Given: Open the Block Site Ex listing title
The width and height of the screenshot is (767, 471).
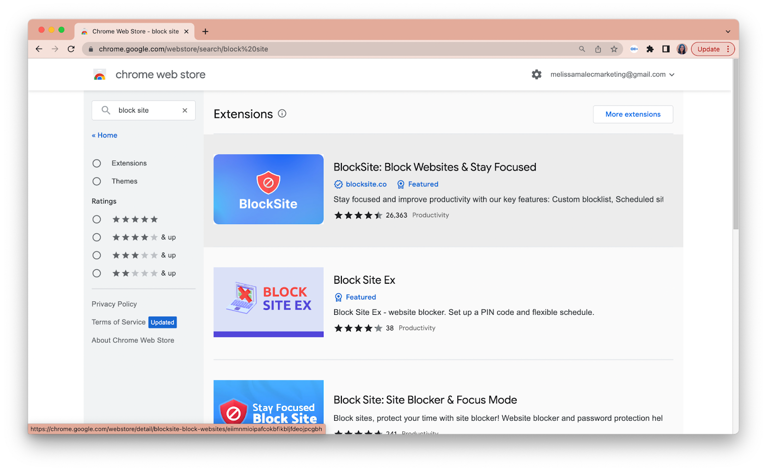Looking at the screenshot, I should (364, 280).
